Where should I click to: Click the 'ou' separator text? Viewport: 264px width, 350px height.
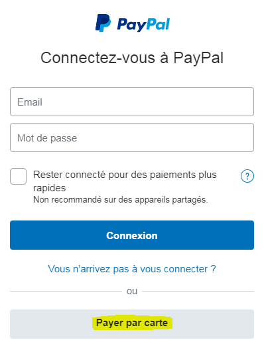(132, 291)
